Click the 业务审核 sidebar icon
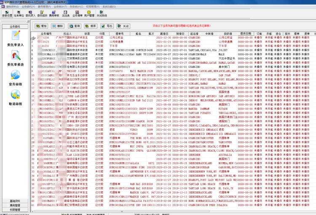Viewport: 316px width, 215px height. tap(16, 78)
